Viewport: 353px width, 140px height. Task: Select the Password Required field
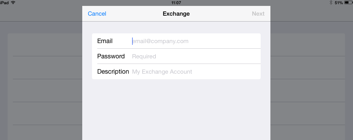(195, 56)
